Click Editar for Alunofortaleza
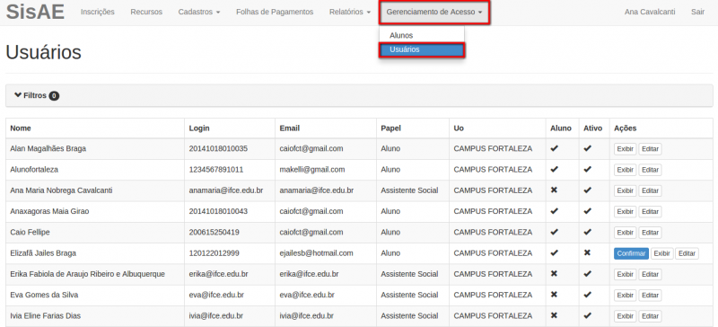 click(650, 170)
